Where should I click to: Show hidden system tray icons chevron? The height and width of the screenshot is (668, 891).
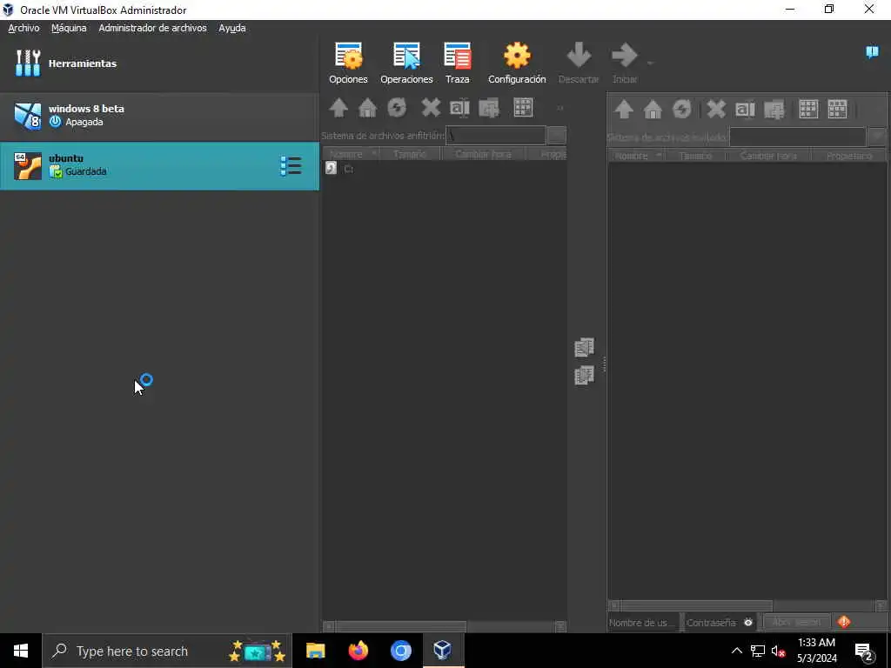[736, 651]
